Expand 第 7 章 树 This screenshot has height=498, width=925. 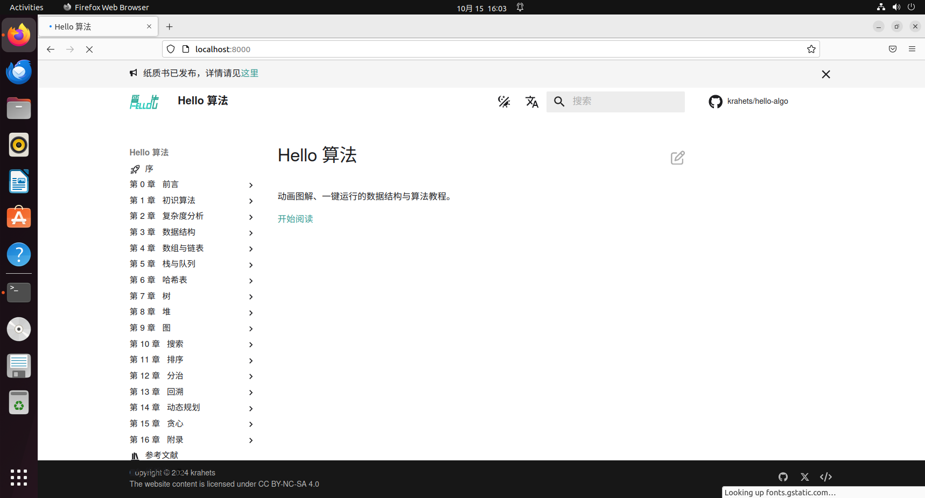[x=250, y=297]
